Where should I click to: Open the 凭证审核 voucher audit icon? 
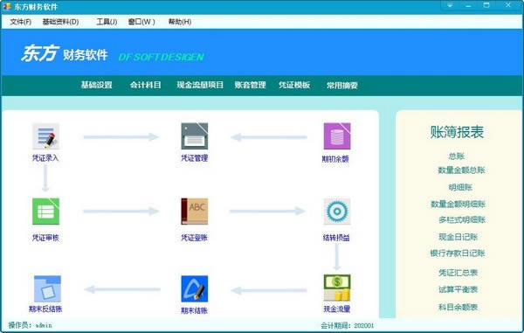point(45,212)
